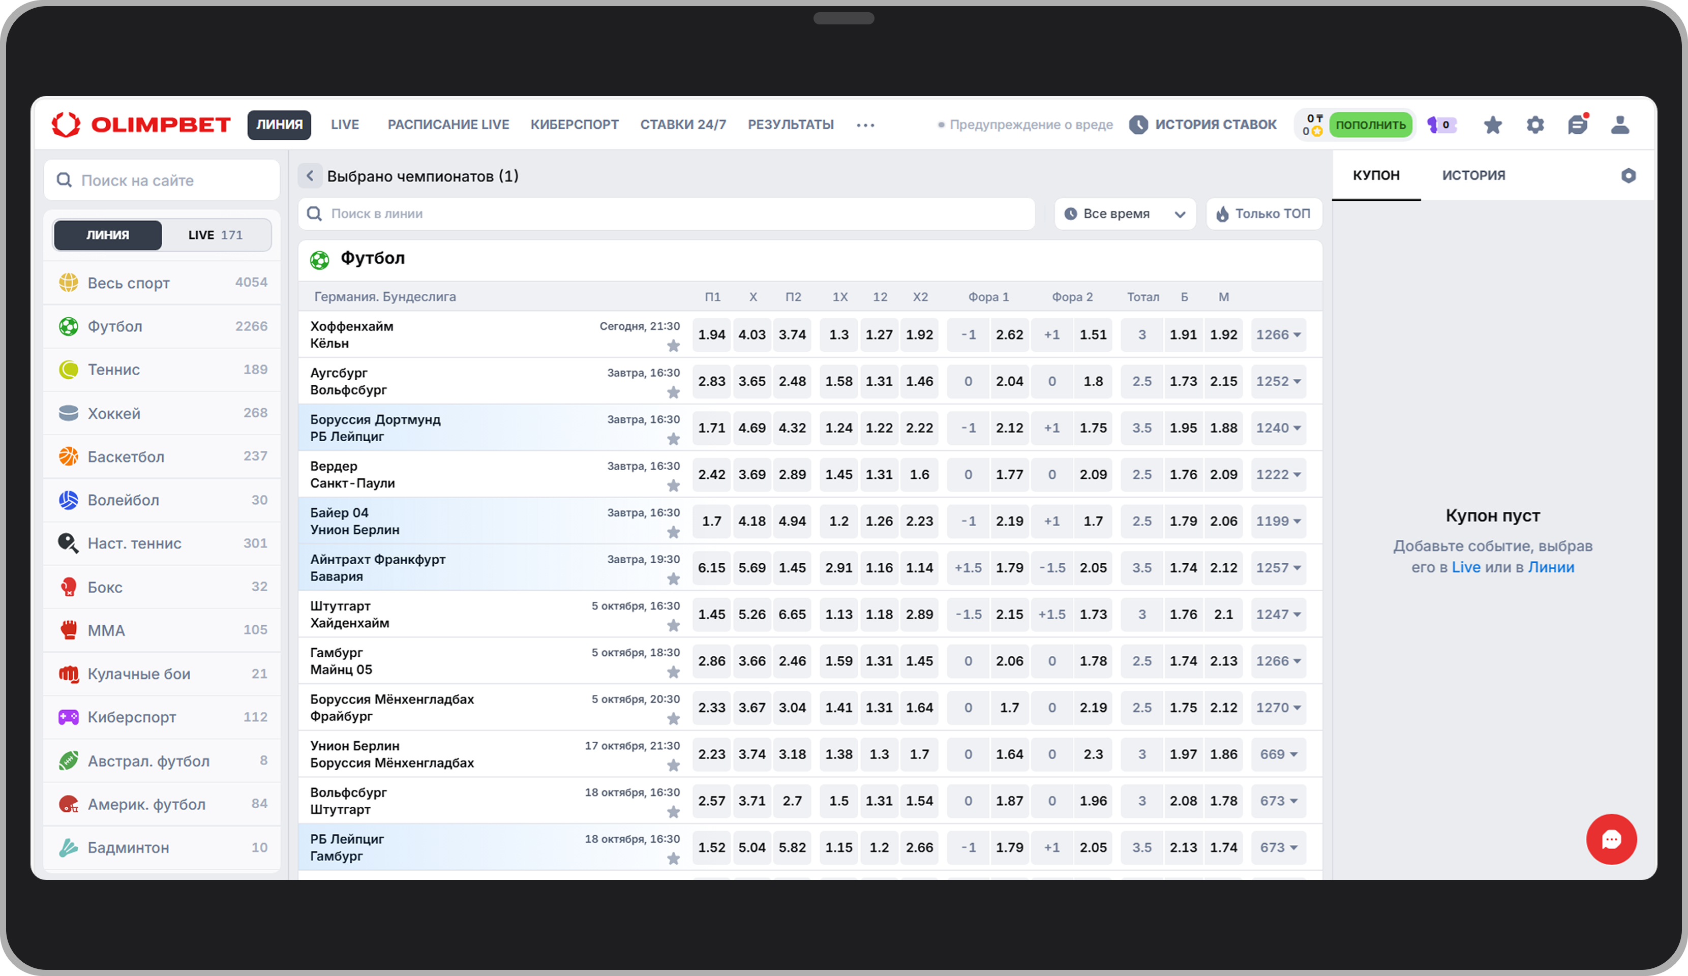Click the purple bonus icon showing 0
Viewport: 1688px width, 976px height.
pyautogui.click(x=1441, y=125)
